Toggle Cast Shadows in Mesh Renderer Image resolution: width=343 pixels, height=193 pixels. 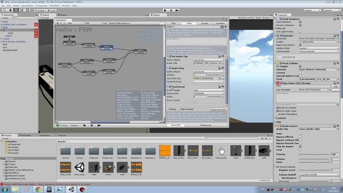tap(300, 22)
